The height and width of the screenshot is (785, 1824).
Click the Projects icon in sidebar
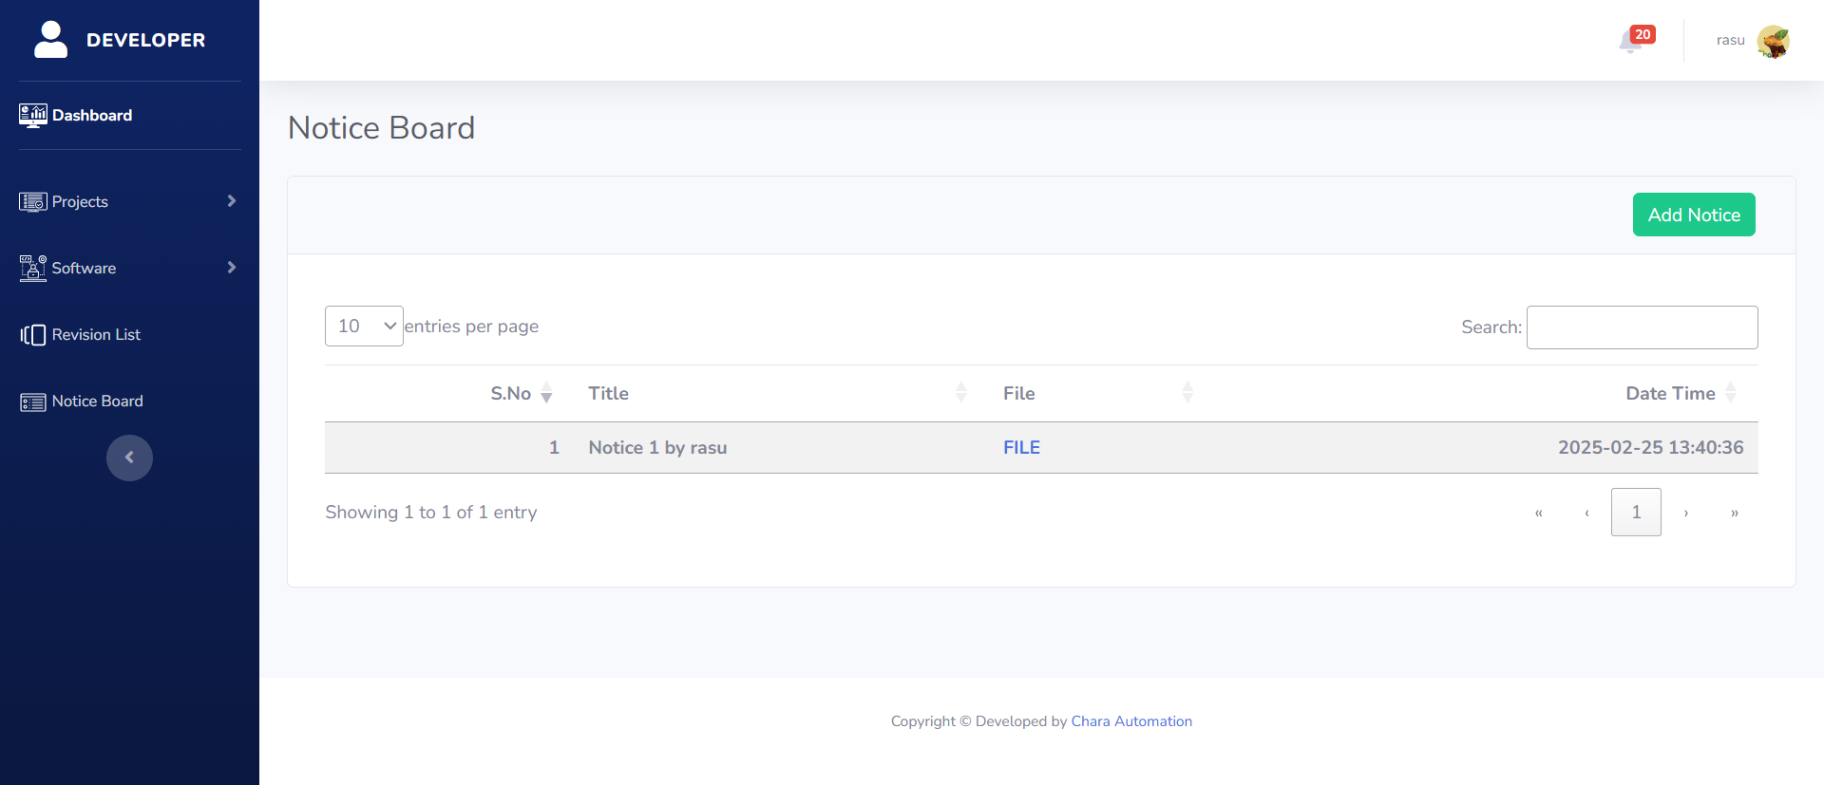point(32,202)
